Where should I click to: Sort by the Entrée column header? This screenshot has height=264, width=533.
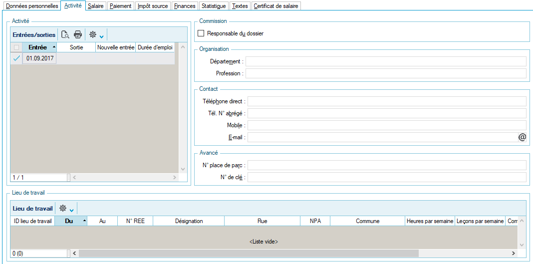tap(39, 47)
